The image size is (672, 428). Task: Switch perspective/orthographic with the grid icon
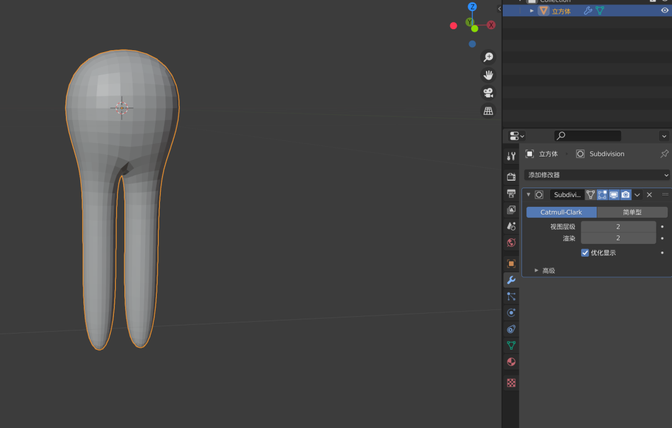click(488, 111)
